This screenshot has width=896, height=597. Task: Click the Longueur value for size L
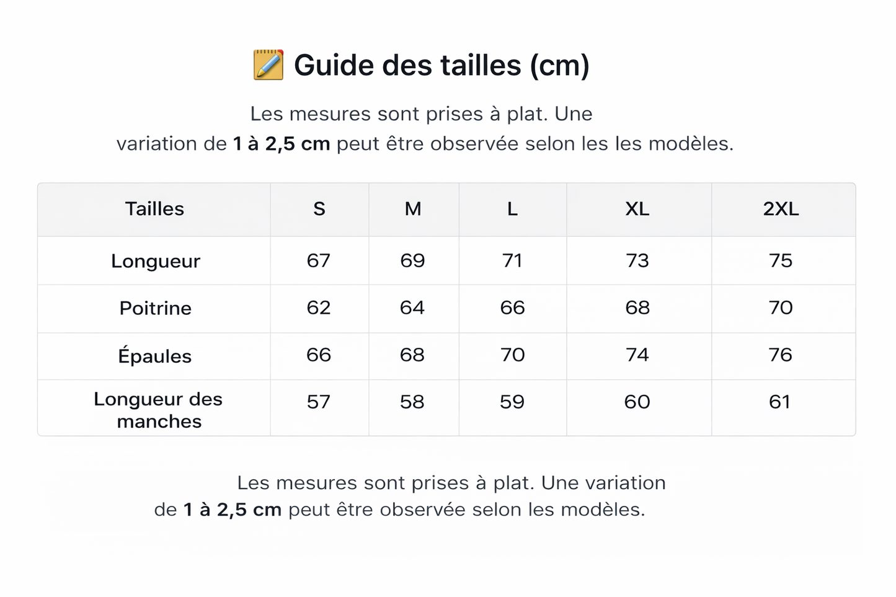[512, 260]
